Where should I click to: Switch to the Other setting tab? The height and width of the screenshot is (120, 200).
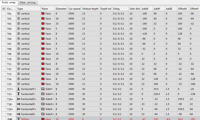[28, 2]
